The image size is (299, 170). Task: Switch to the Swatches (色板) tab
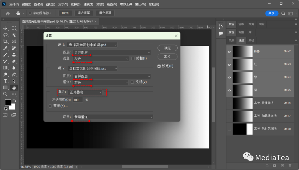pos(241,24)
